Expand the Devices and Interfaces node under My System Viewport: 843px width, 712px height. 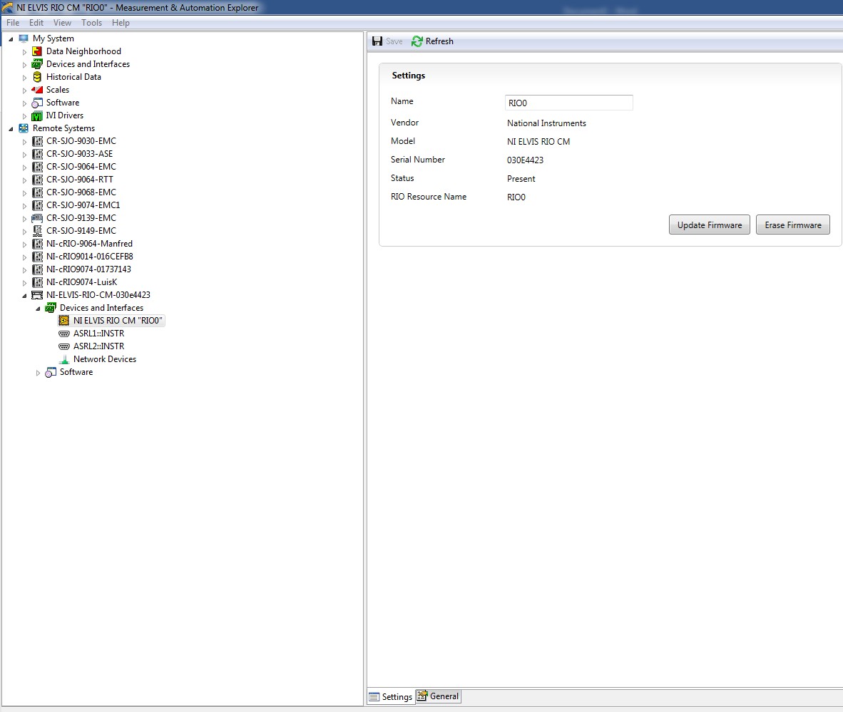(24, 65)
